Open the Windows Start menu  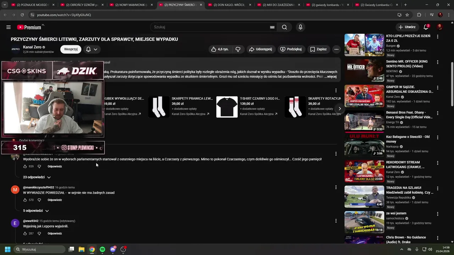tap(7, 249)
